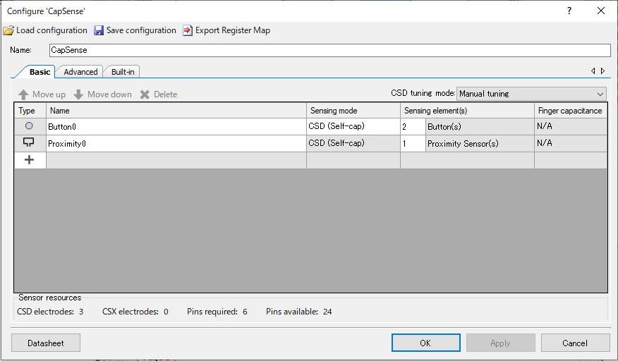The image size is (618, 361).
Task: Click the Move down arrow icon
Action: [x=78, y=94]
